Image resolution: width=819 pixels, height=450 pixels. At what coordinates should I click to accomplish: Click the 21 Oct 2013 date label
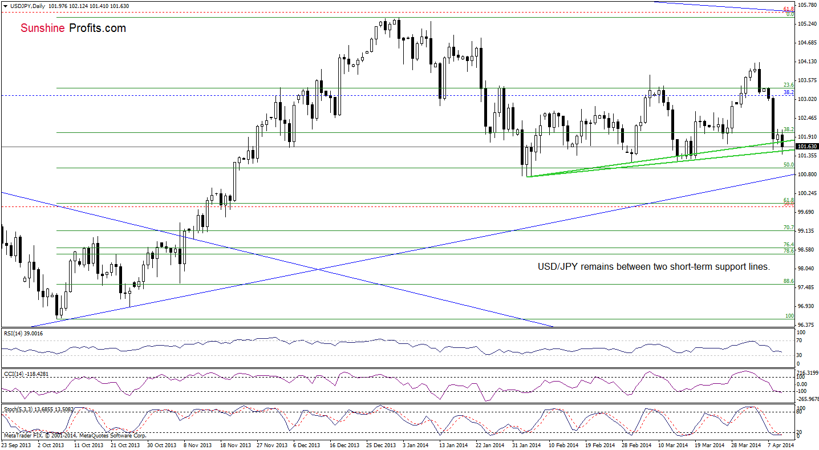125,445
